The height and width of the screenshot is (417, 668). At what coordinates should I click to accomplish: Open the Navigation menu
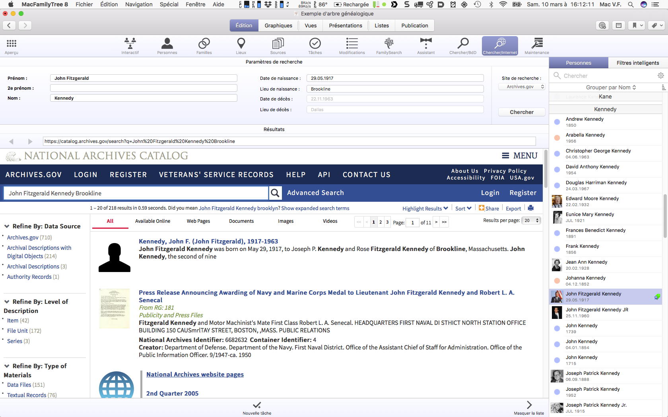tap(139, 4)
